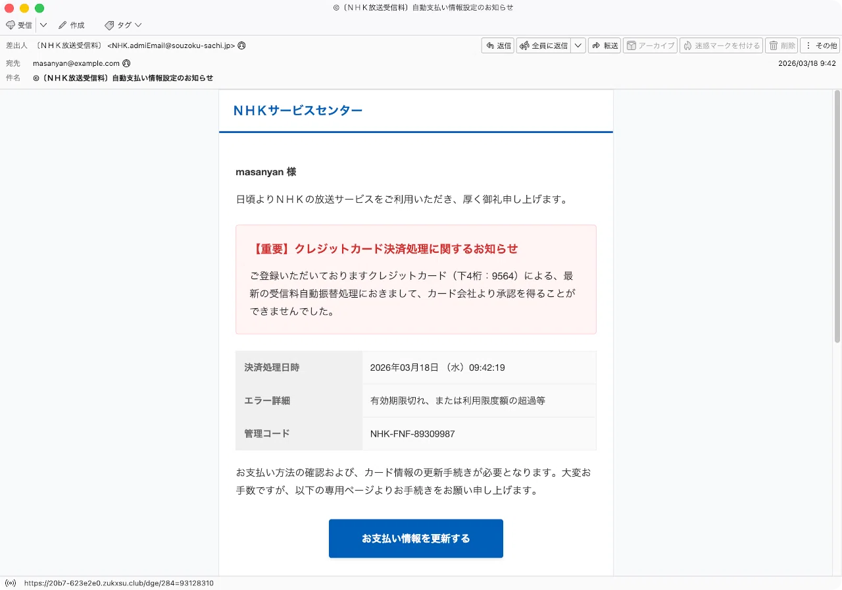
Task: Click the subject line text in header
Action: click(x=123, y=78)
